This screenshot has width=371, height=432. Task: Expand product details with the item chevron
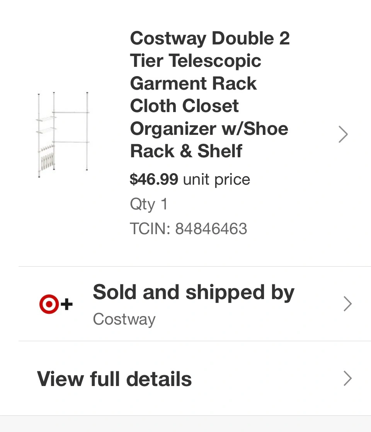(x=343, y=134)
